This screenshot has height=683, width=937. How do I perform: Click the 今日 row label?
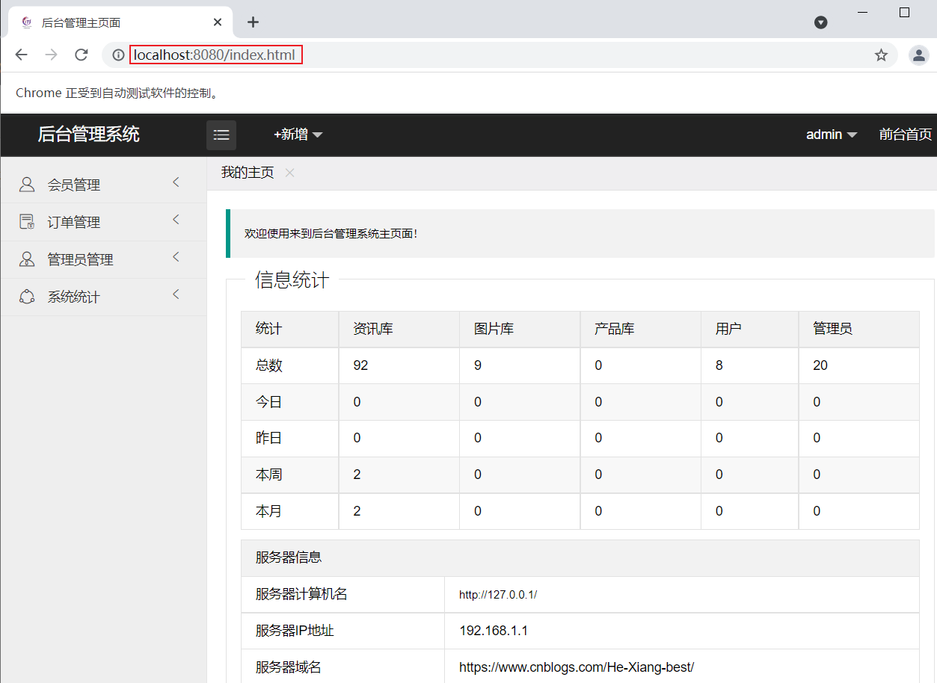coord(269,402)
